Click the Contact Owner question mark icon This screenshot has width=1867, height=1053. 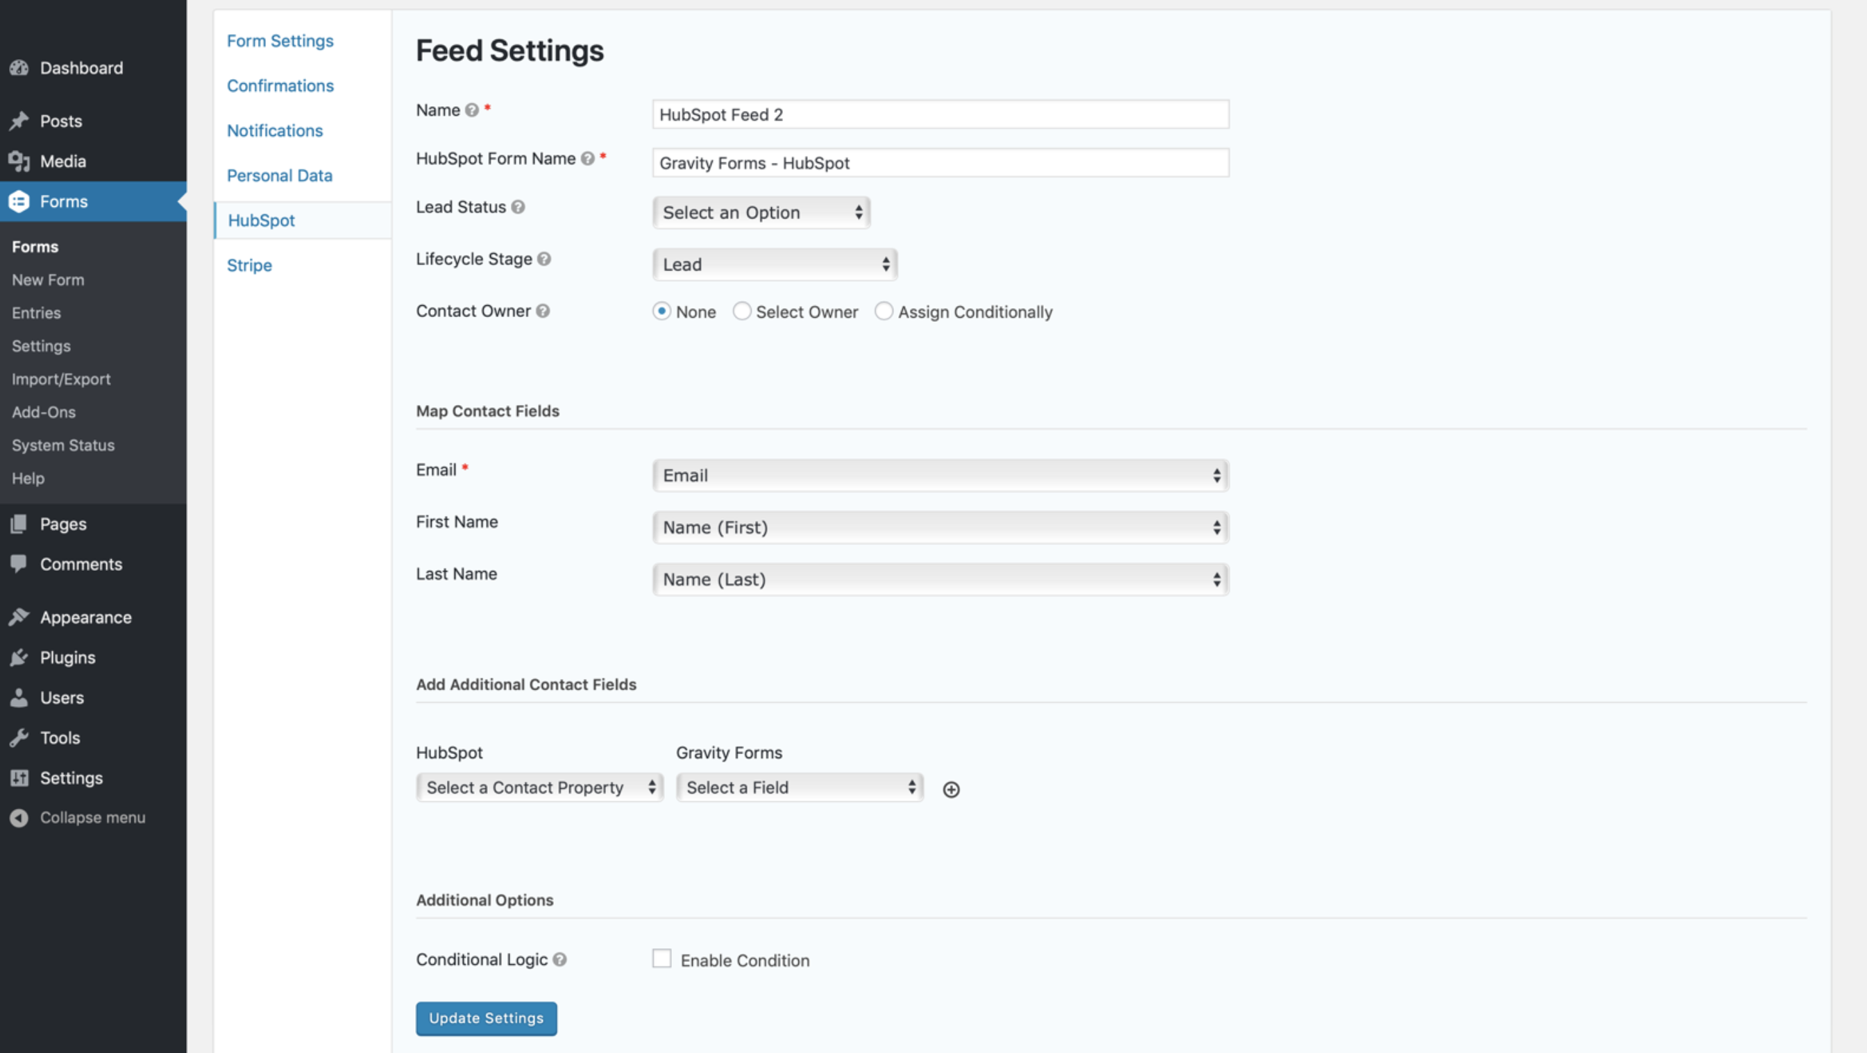543,311
